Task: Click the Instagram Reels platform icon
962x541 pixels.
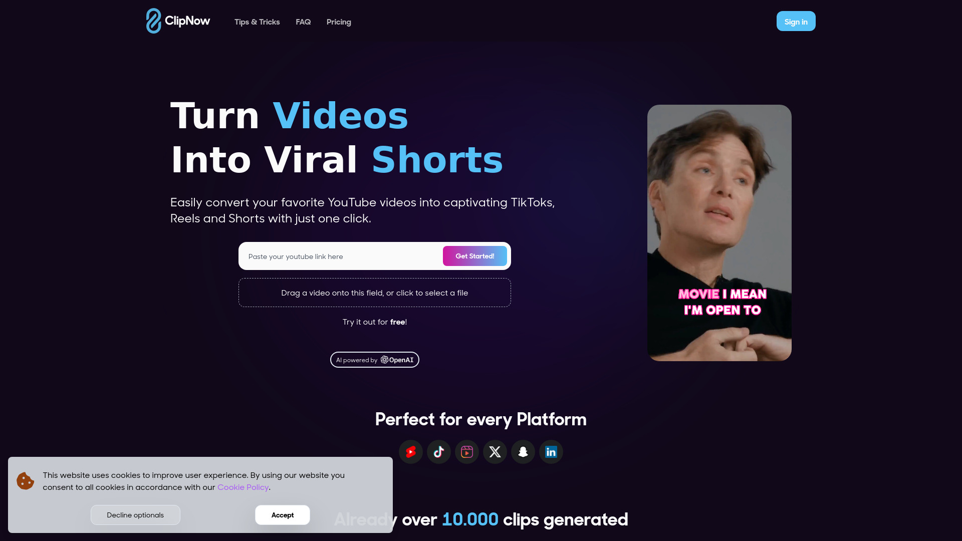Action: pos(466,452)
